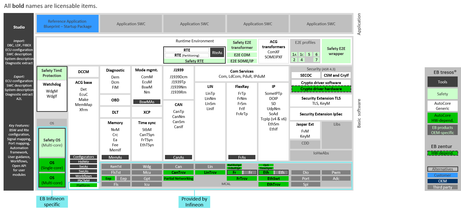Select the Safety RTE bar

[x=194, y=61]
